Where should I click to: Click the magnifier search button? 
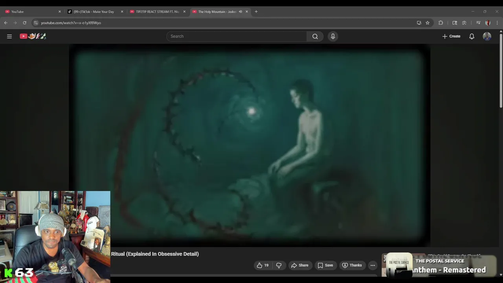tap(315, 36)
